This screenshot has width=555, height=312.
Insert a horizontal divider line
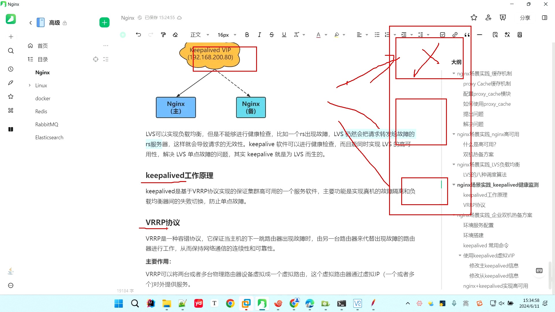click(480, 35)
